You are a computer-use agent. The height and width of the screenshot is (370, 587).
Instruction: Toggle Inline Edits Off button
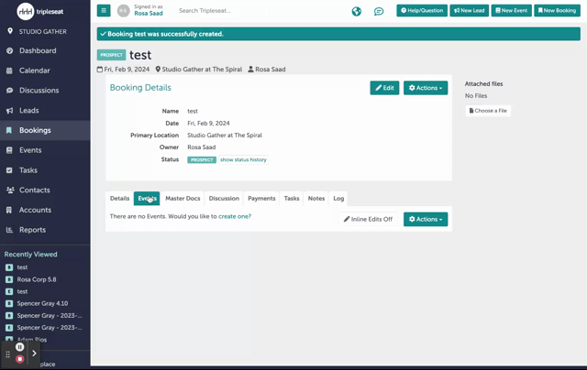(x=368, y=219)
